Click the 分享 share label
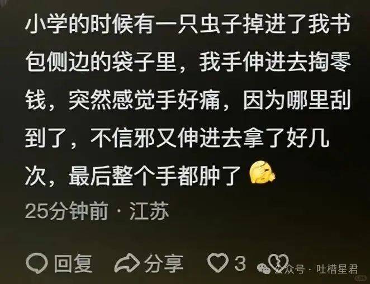 click(164, 263)
